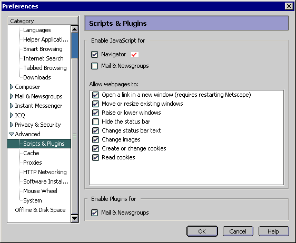Toggle Move or resize existing windows
This screenshot has height=243, width=296.
click(95, 104)
